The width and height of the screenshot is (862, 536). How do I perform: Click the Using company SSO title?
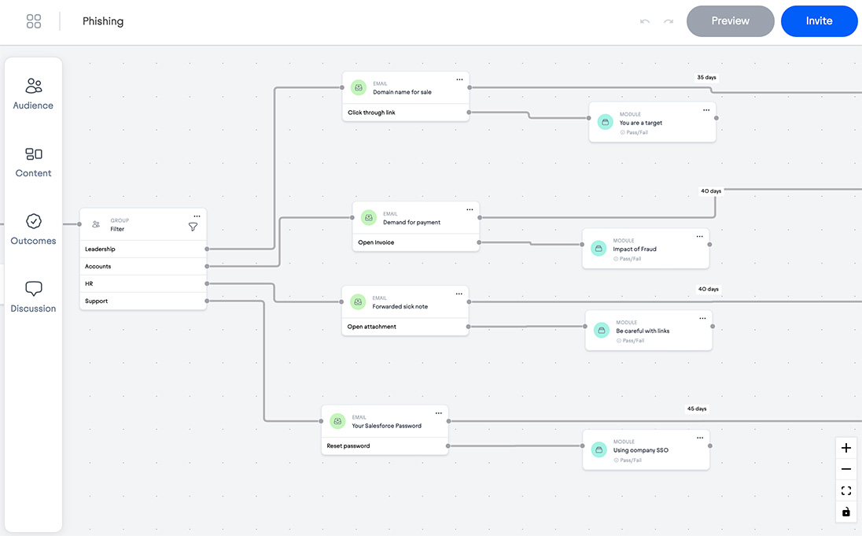640,450
